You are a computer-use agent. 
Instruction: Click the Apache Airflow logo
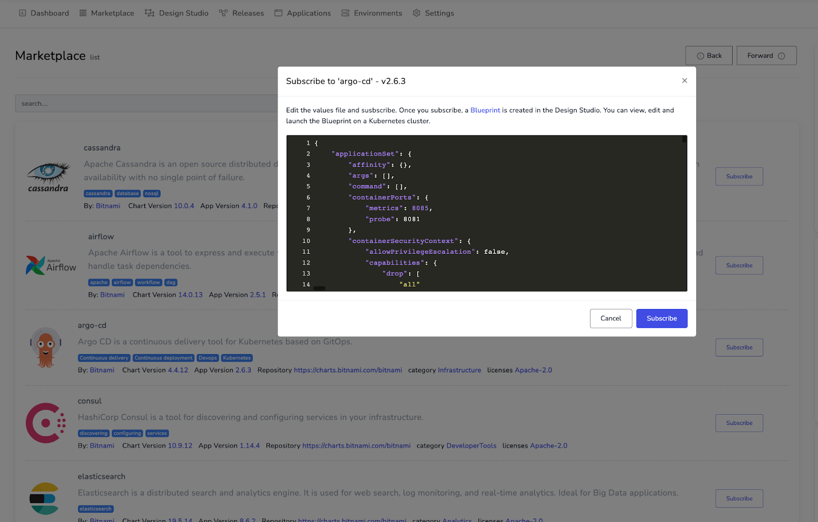(51, 266)
